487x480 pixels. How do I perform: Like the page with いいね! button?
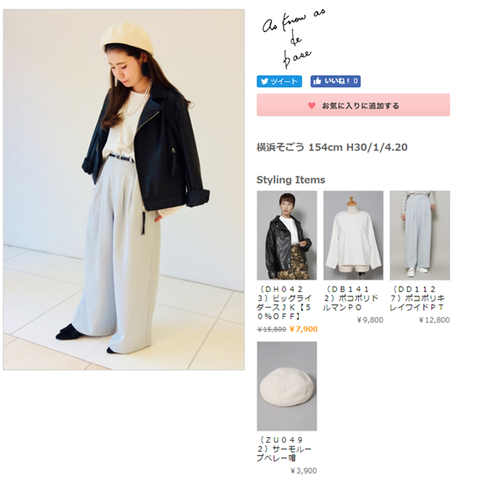(336, 81)
